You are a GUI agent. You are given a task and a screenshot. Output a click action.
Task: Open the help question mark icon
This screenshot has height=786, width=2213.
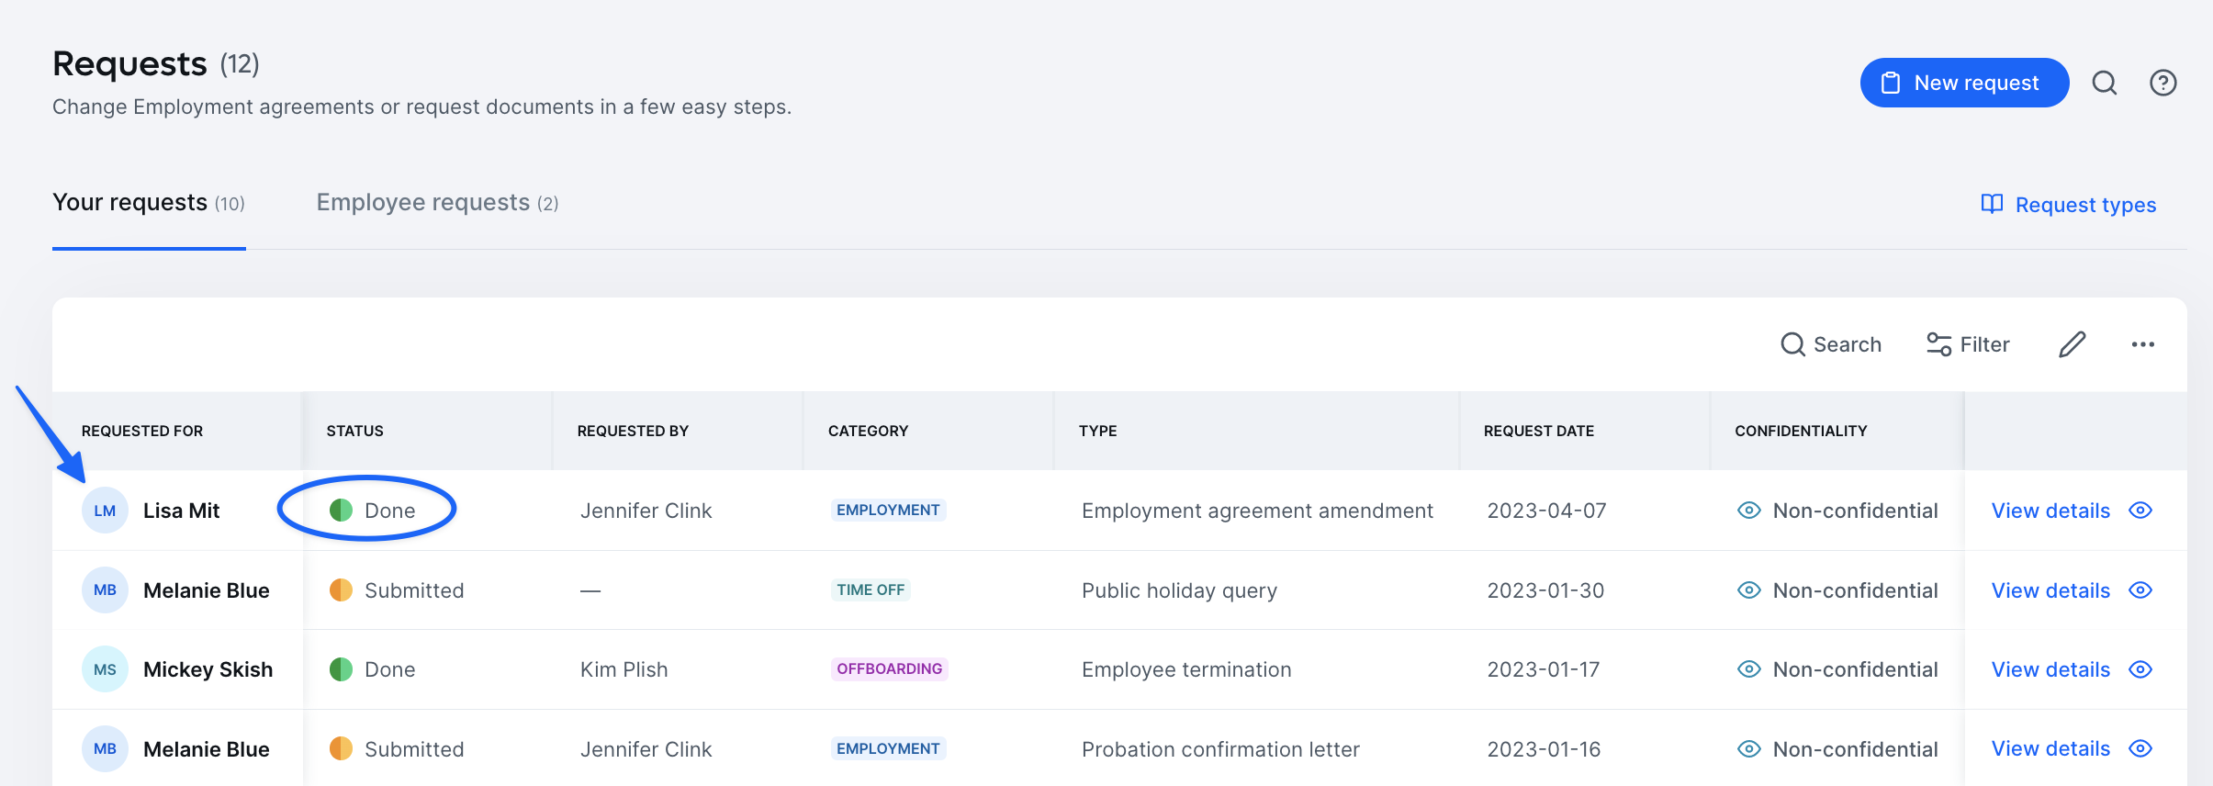coord(2163,83)
